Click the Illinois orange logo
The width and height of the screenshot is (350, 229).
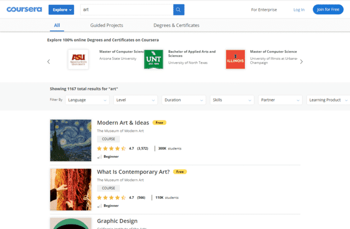click(x=236, y=59)
